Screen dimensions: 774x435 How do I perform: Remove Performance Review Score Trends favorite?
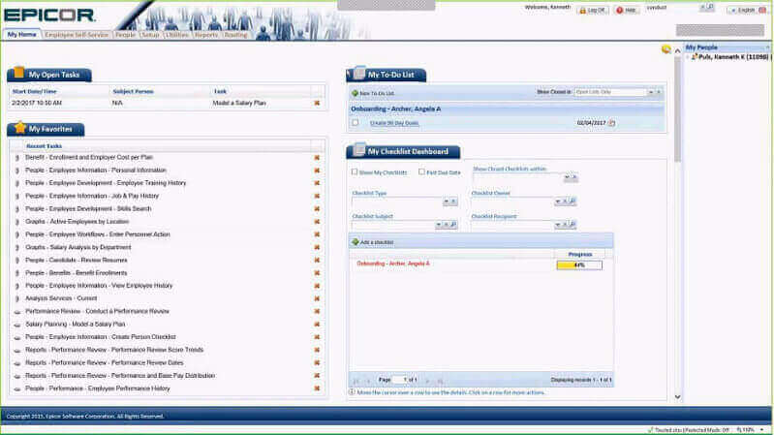coord(317,350)
